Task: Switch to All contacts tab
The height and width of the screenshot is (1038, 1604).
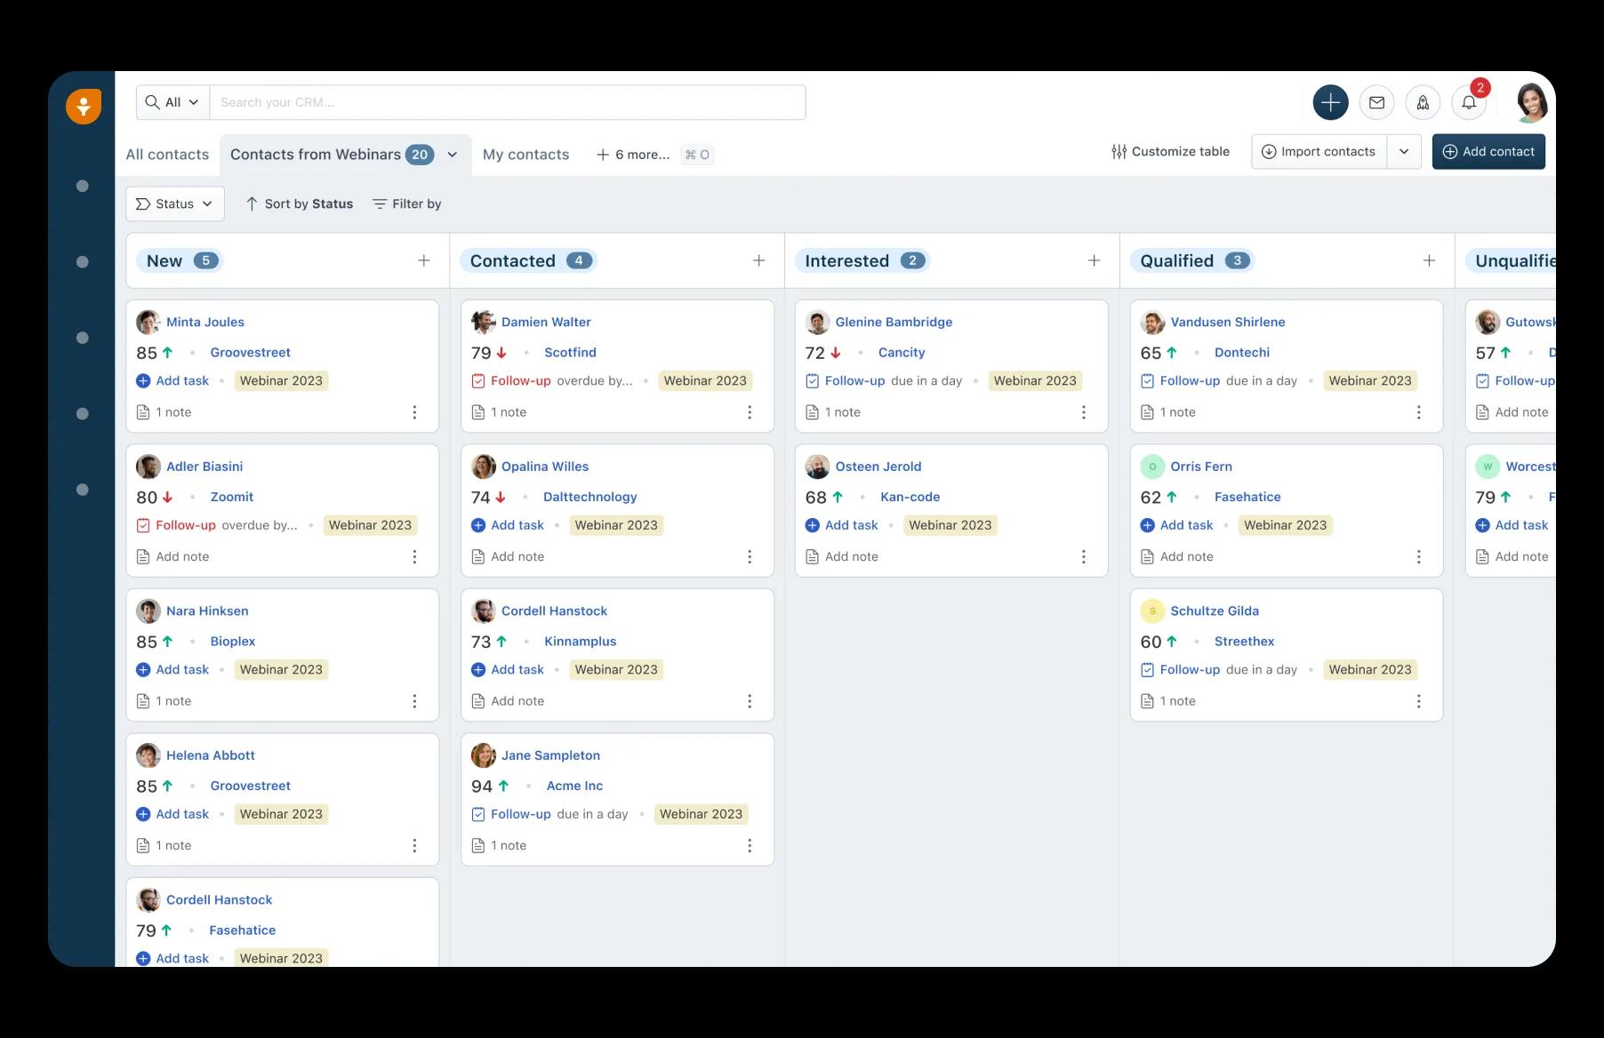Action: point(167,155)
